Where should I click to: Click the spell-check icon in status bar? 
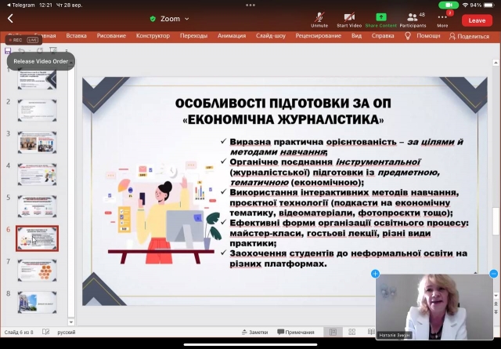click(45, 332)
